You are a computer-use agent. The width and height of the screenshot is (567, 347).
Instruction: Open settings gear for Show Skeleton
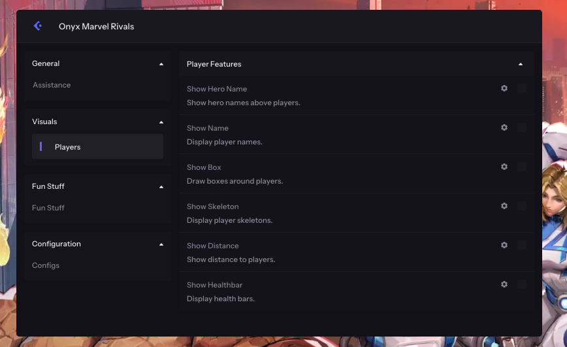coord(504,206)
